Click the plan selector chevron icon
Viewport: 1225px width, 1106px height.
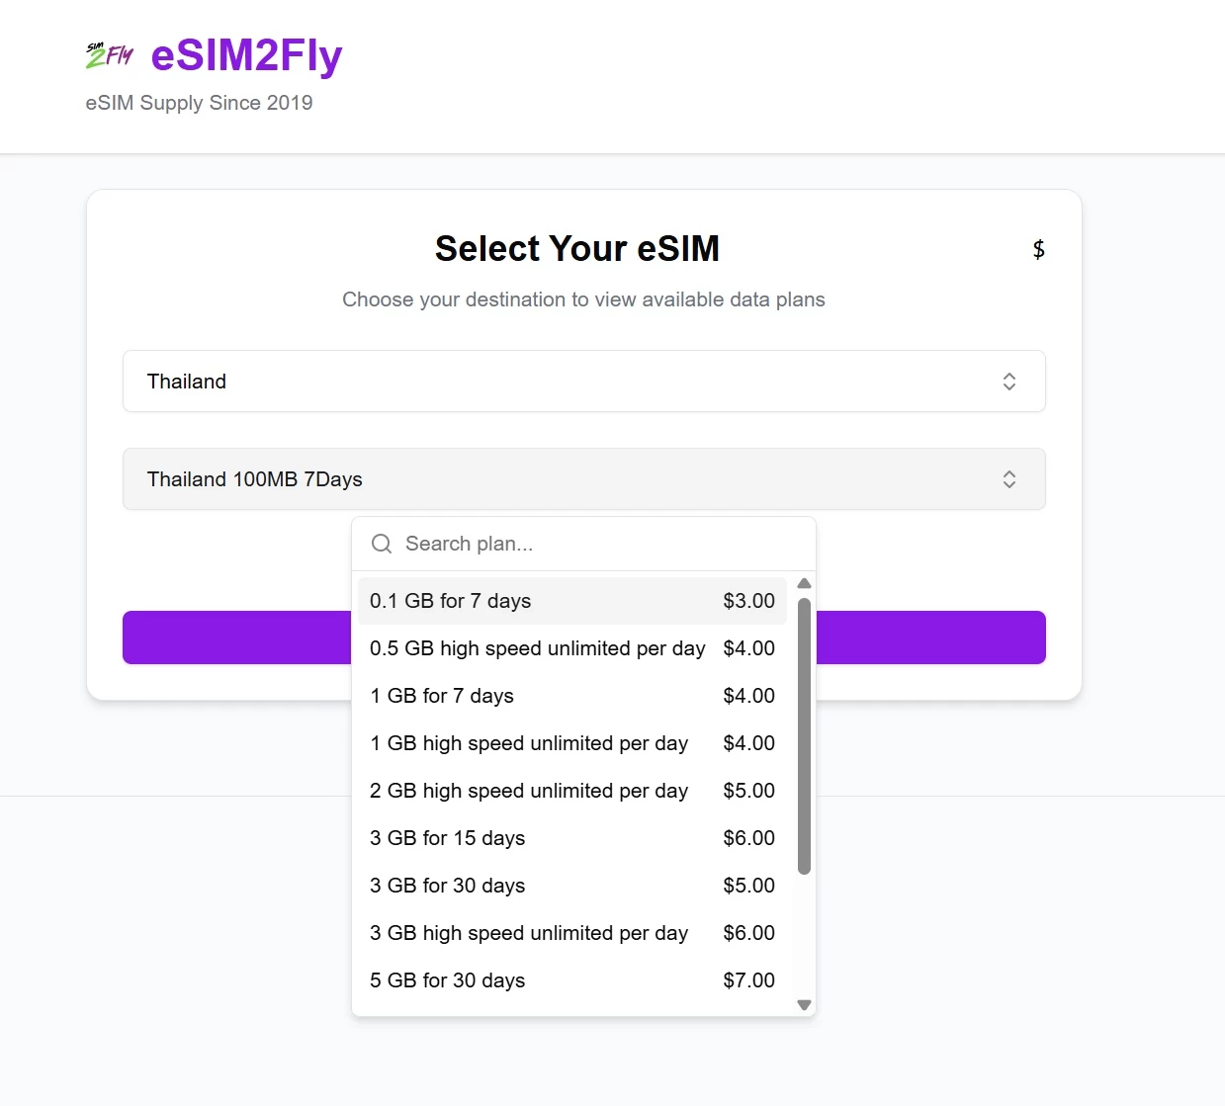(1009, 479)
